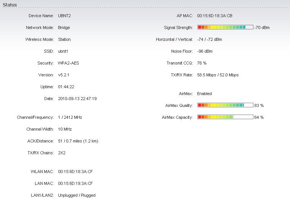Screen dimensions: 290x212
Task: Click the Transmit CCQ label
Action: pyautogui.click(x=179, y=63)
